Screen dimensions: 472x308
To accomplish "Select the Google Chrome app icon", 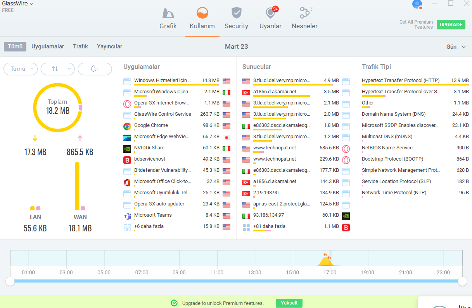I will [127, 126].
